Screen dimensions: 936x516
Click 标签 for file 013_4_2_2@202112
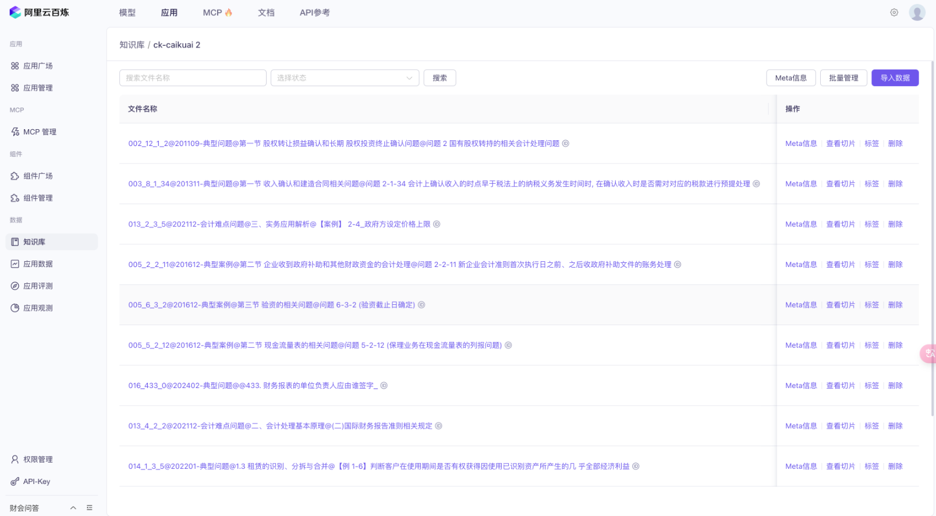pyautogui.click(x=871, y=426)
